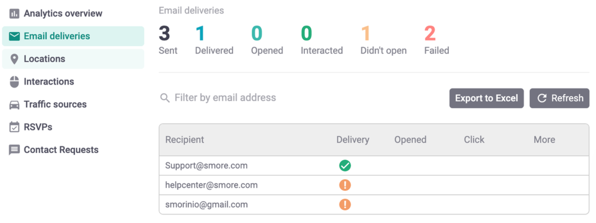Click the Traffic sources car icon
This screenshot has height=223, width=596.
pyautogui.click(x=14, y=105)
